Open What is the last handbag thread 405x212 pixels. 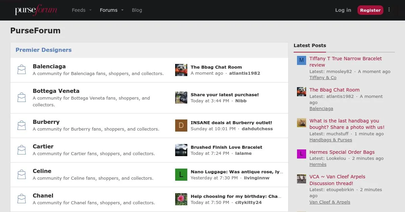pyautogui.click(x=347, y=124)
